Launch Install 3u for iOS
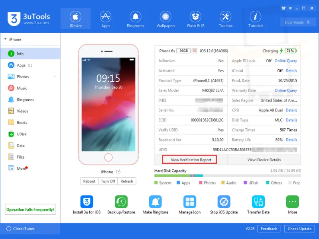The image size is (319, 239). coord(87,205)
